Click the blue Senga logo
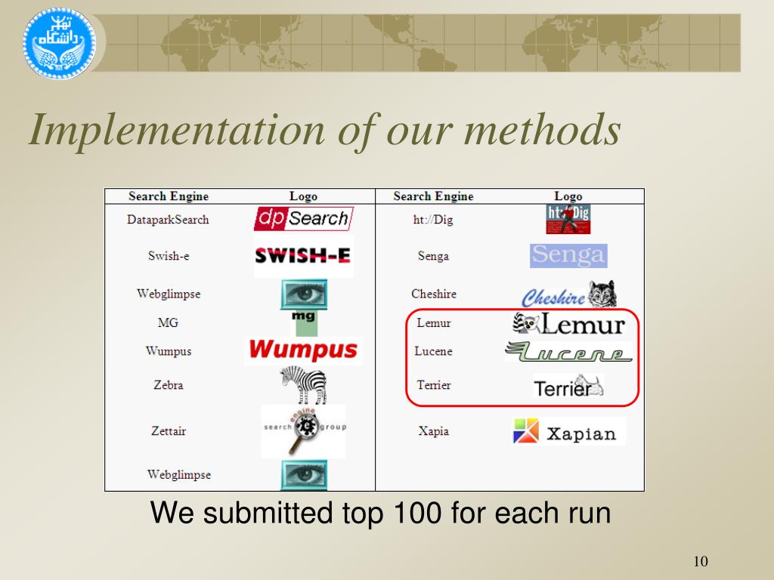 (568, 255)
